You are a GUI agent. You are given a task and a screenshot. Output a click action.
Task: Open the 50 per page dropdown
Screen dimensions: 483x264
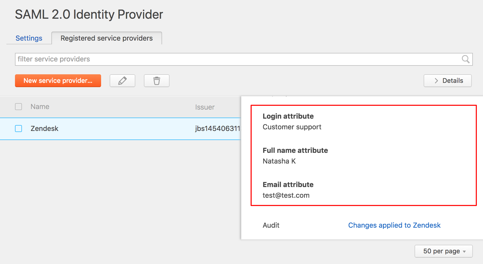(x=444, y=251)
